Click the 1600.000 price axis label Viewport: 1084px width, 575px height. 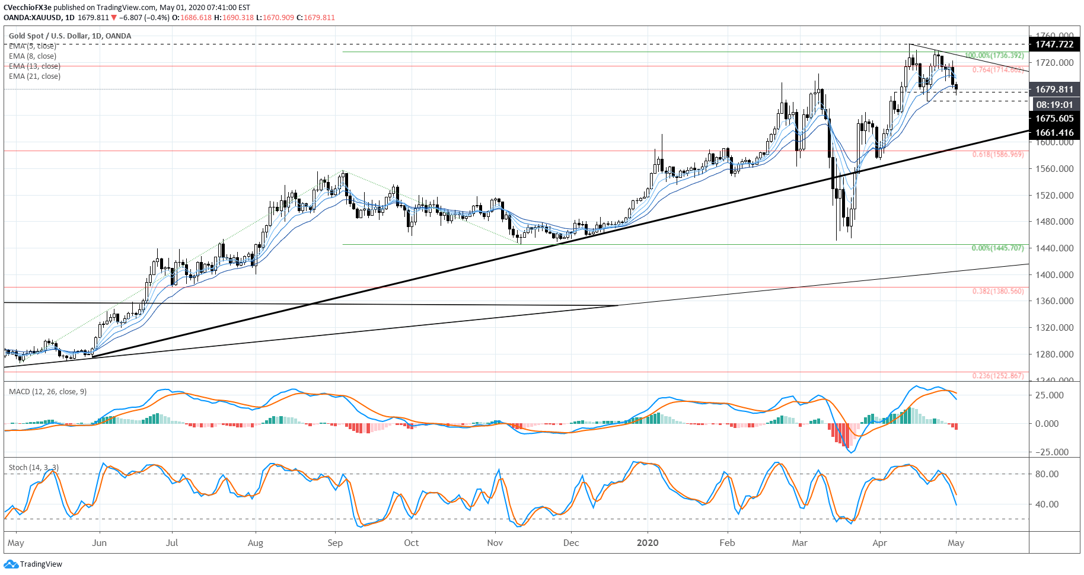coord(1054,143)
